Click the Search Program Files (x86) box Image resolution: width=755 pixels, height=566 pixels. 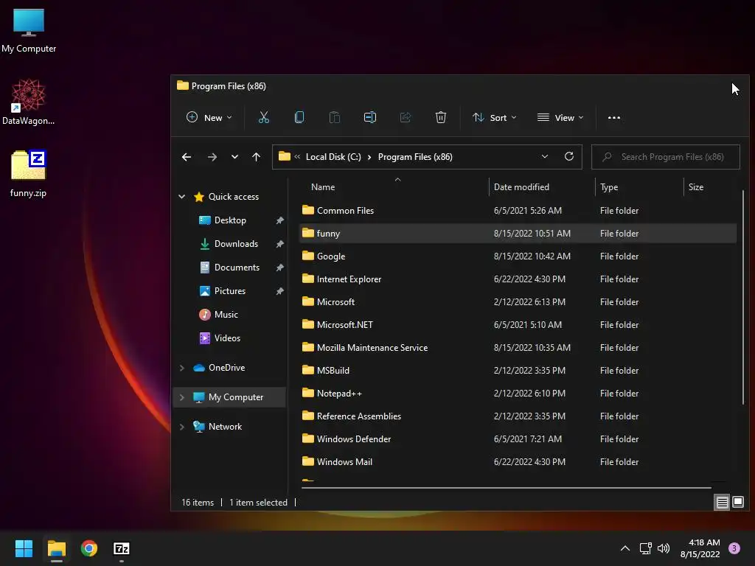pos(666,157)
